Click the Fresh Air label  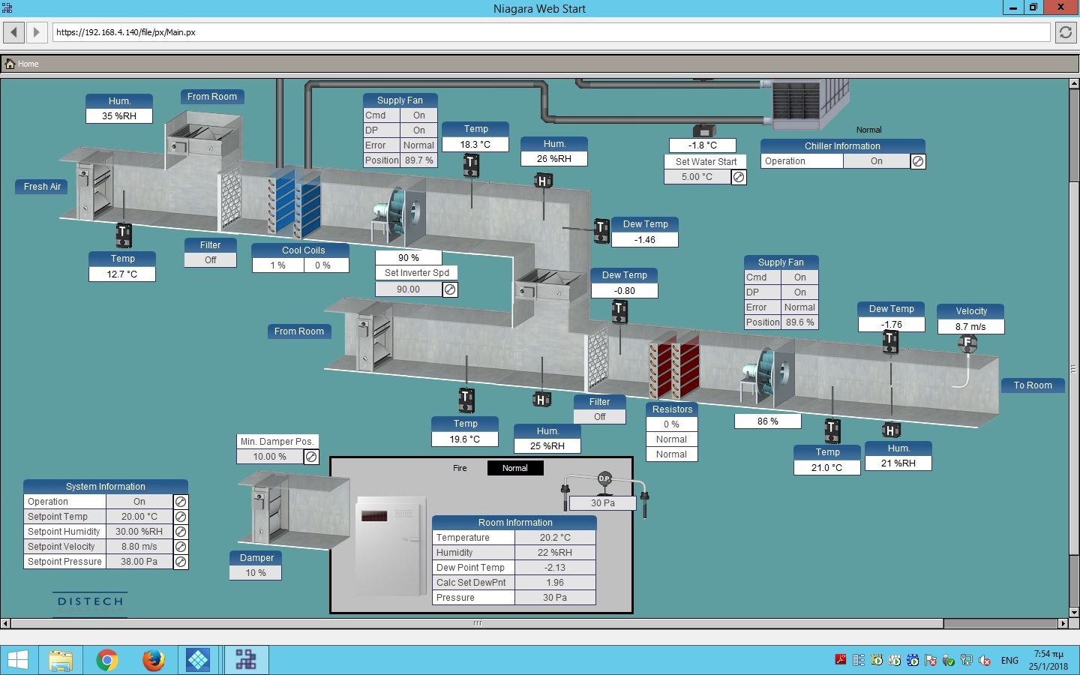tap(42, 187)
